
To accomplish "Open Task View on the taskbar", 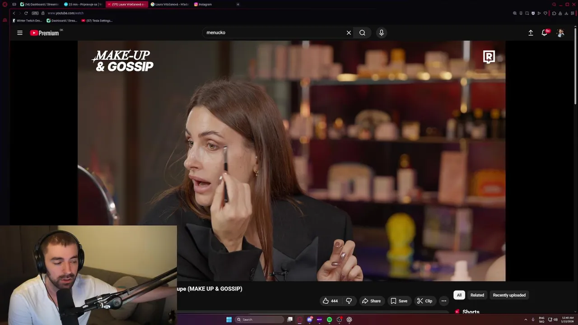I will 290,320.
